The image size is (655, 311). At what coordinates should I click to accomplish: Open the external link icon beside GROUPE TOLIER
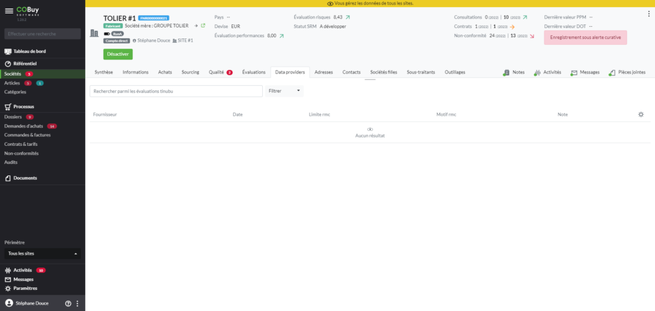(x=203, y=26)
